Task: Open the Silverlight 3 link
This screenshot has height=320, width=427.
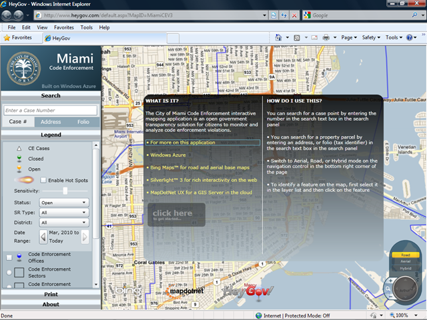Action: click(203, 180)
